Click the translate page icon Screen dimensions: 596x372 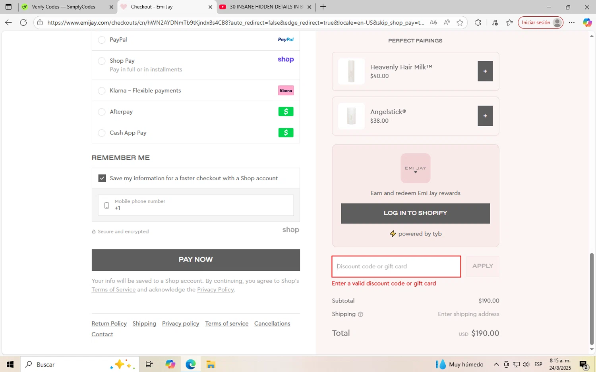(433, 23)
